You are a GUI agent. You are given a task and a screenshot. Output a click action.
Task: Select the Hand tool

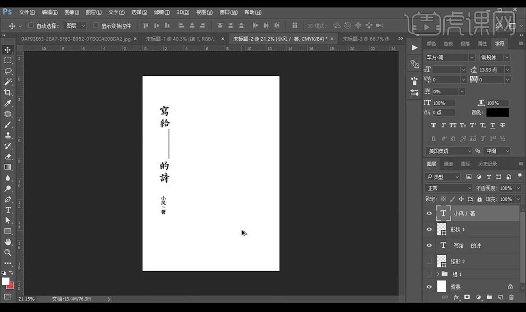[8, 242]
